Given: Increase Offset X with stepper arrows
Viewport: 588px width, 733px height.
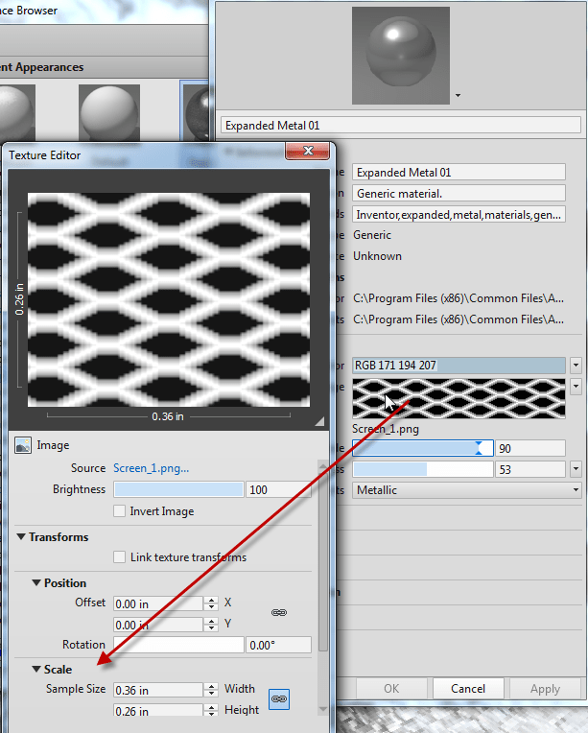Looking at the screenshot, I should (211, 601).
